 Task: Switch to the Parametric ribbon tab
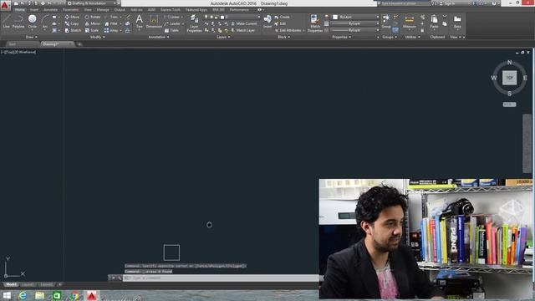coord(70,10)
